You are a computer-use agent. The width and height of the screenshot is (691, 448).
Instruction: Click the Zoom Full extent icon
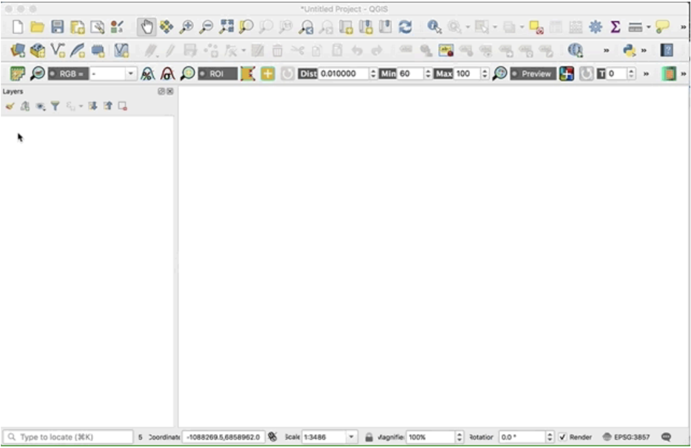pyautogui.click(x=227, y=27)
